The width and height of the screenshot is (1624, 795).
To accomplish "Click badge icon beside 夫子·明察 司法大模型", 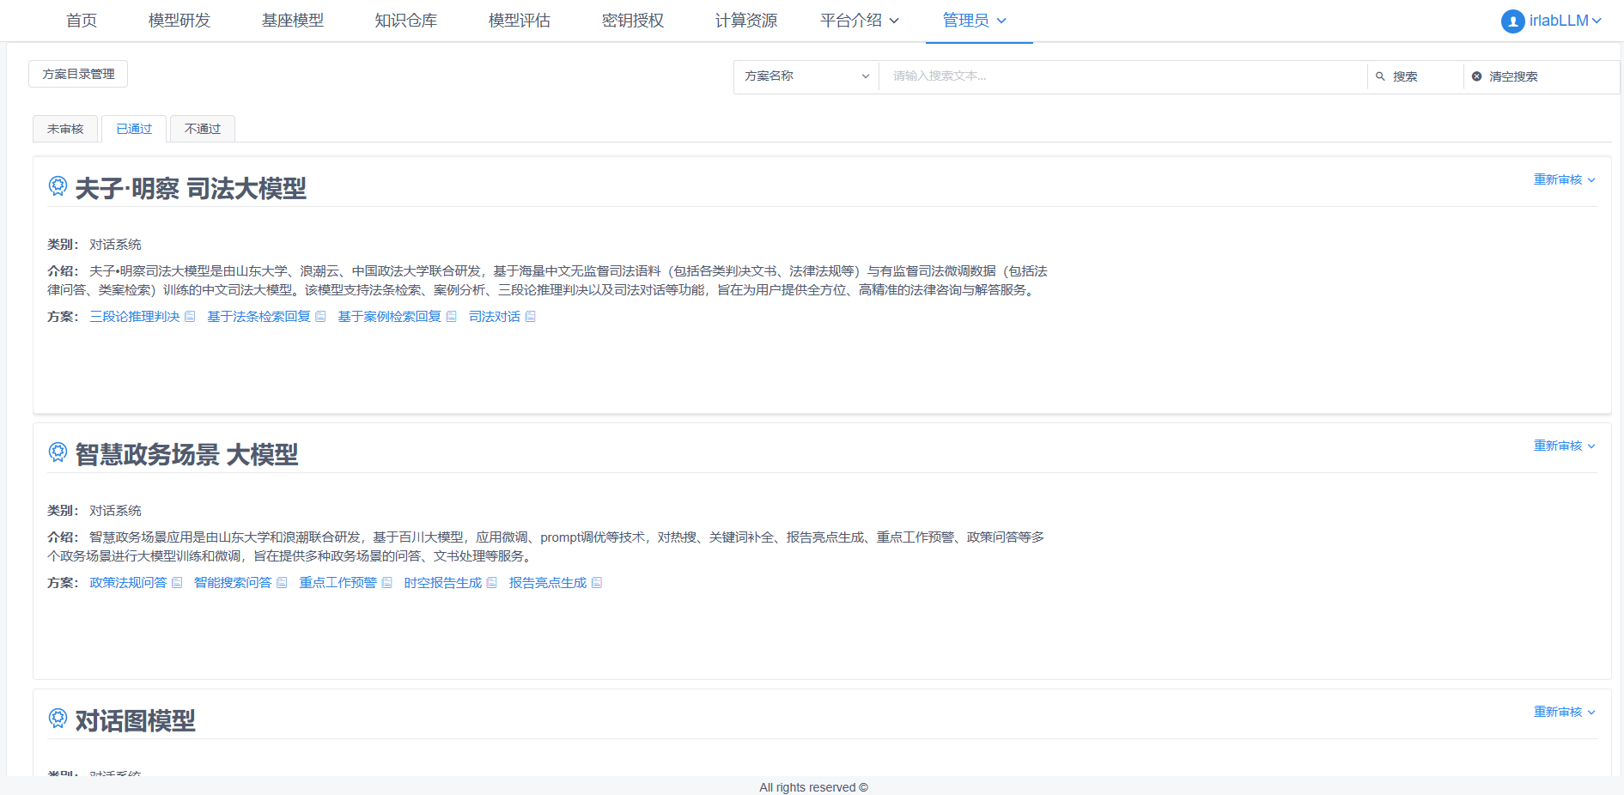I will pyautogui.click(x=58, y=186).
